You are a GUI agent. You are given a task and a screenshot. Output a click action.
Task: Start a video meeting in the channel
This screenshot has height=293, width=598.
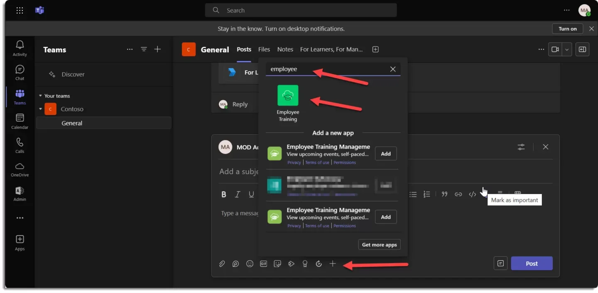coord(555,49)
